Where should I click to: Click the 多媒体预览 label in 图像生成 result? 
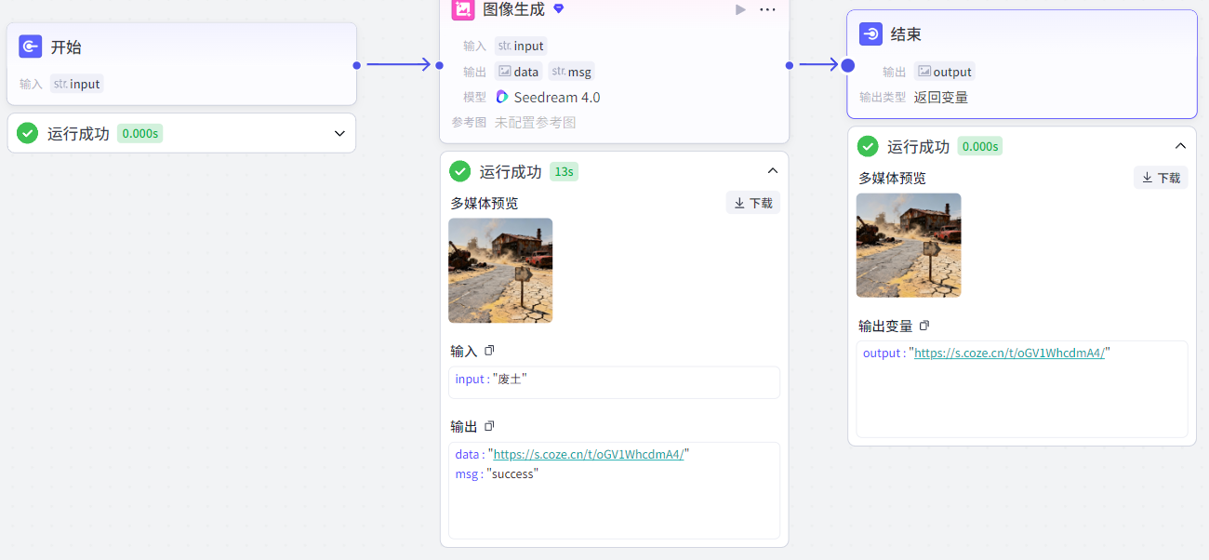pyautogui.click(x=485, y=203)
